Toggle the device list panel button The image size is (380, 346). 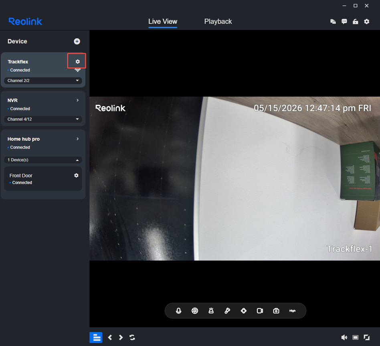tap(96, 337)
